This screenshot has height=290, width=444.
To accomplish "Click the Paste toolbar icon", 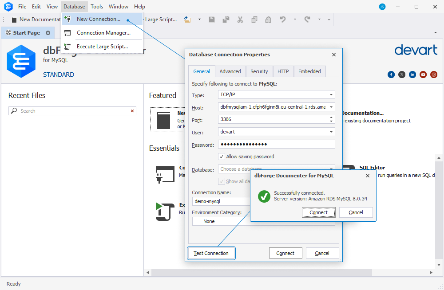I will click(x=268, y=20).
